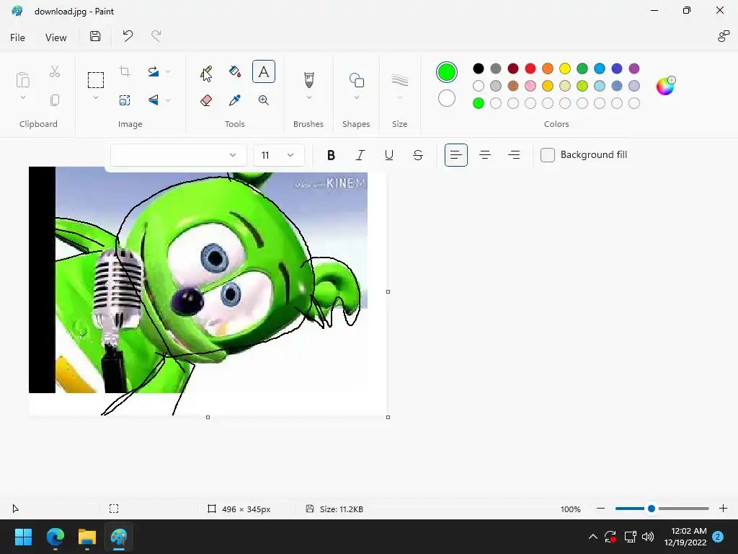Viewport: 738px width, 554px height.
Task: Pick the red color swatch
Action: click(530, 69)
